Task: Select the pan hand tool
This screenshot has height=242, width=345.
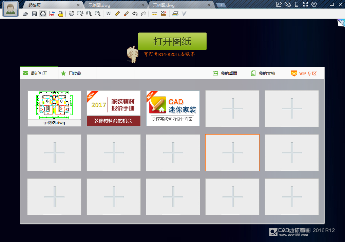Action: click(x=71, y=14)
